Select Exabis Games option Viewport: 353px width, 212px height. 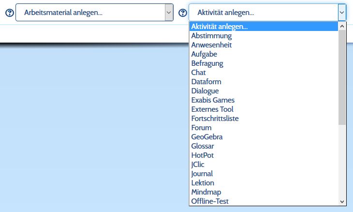(213, 100)
